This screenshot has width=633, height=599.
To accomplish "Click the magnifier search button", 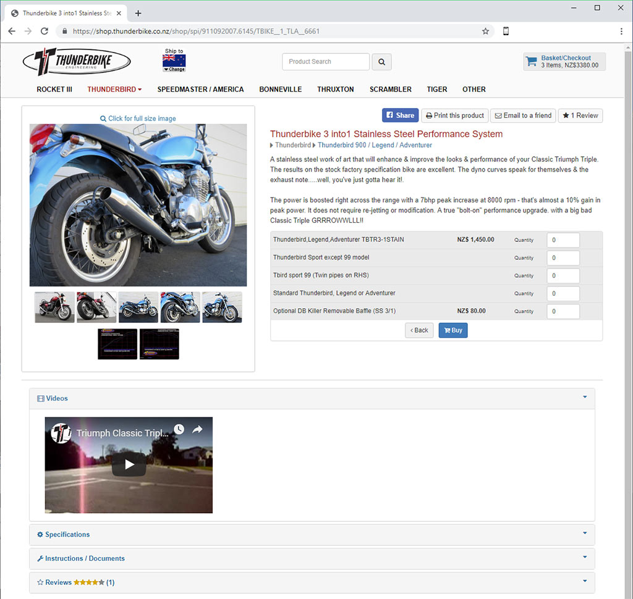I will tap(381, 62).
